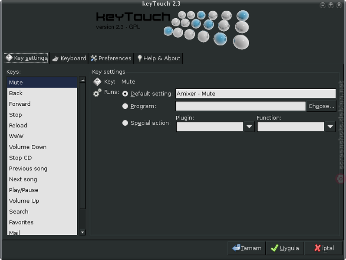Select Stop in the keys list
This screenshot has width=346, height=260.
(42, 115)
